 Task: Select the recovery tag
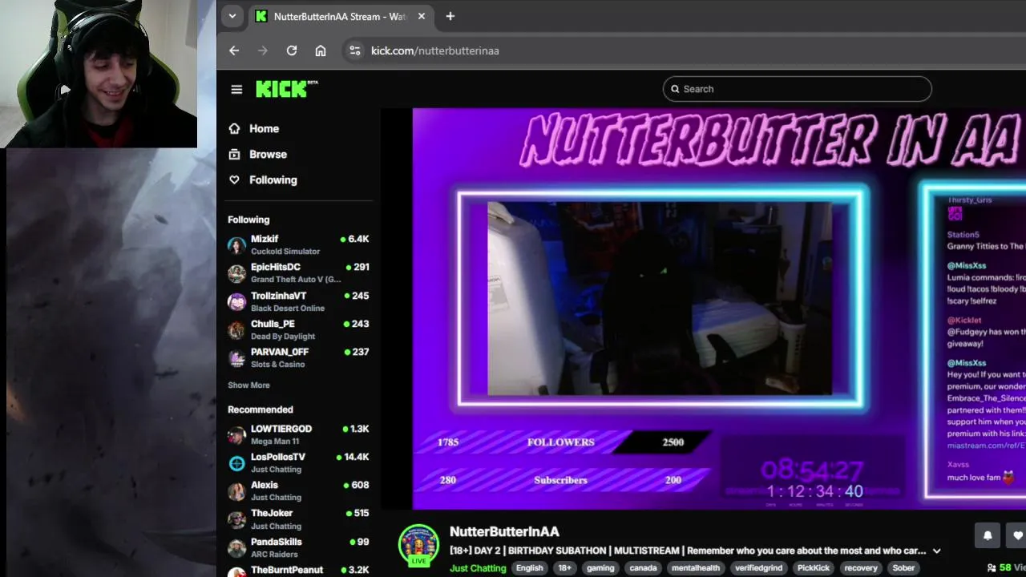tap(861, 568)
